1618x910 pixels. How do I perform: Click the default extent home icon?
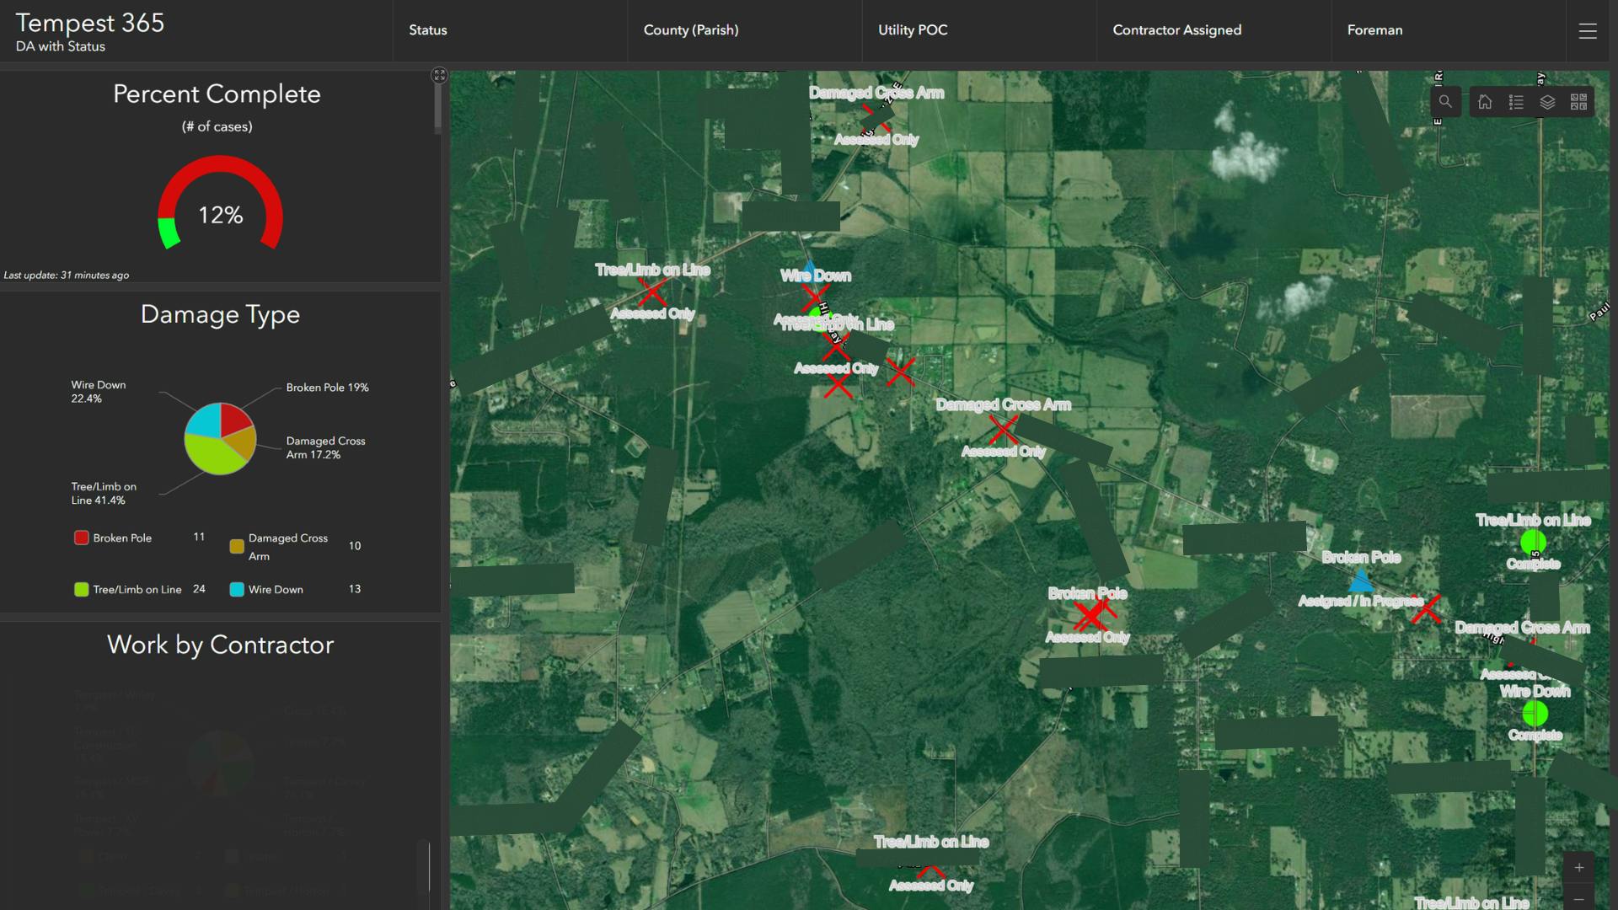tap(1485, 102)
